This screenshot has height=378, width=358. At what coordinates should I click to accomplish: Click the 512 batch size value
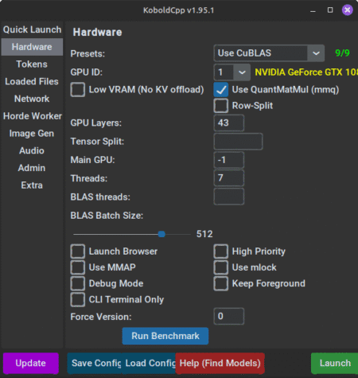point(204,234)
